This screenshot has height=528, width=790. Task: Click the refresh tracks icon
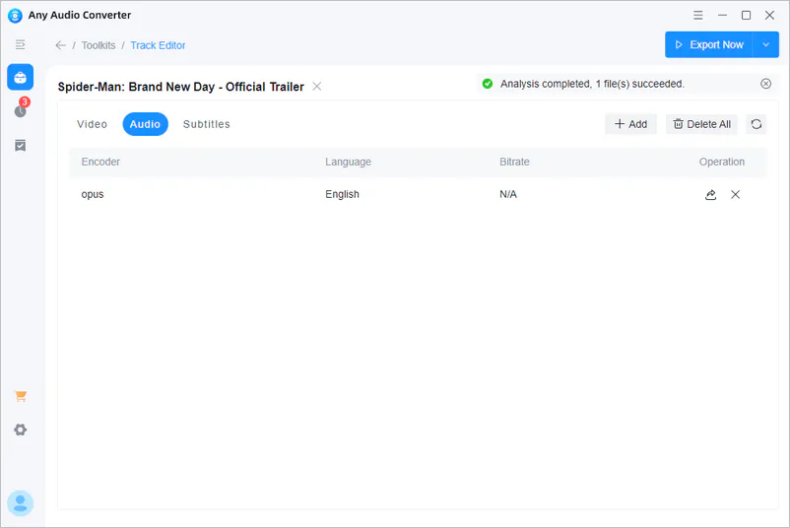click(x=757, y=124)
